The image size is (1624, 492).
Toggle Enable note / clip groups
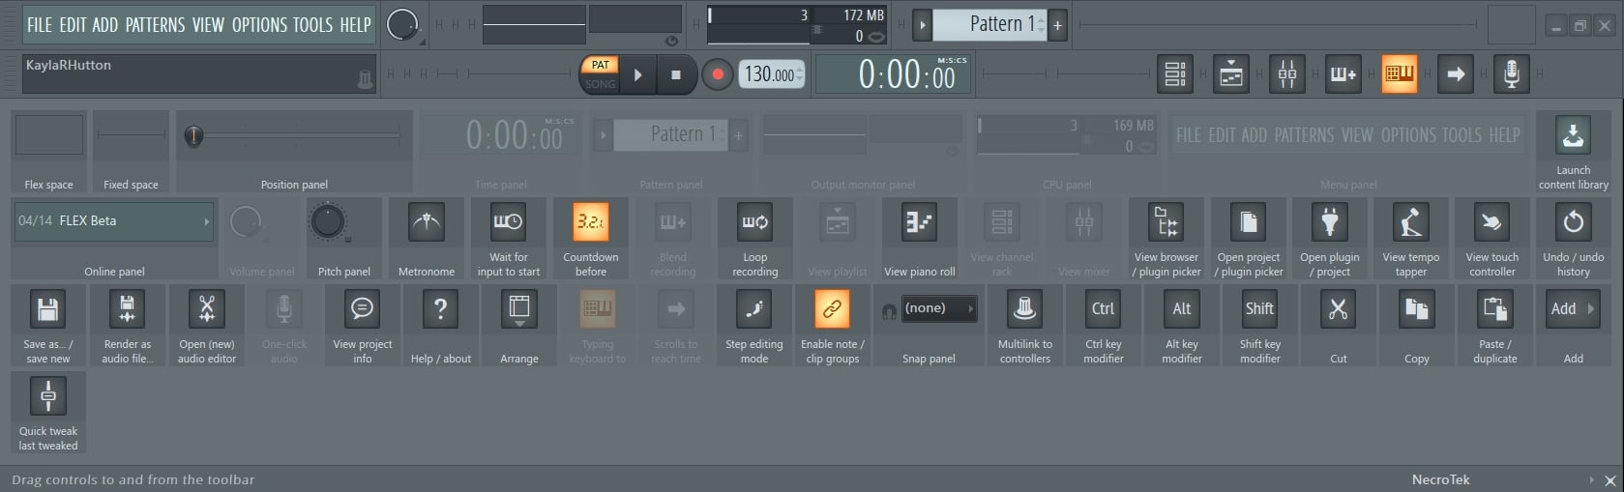pyautogui.click(x=832, y=310)
